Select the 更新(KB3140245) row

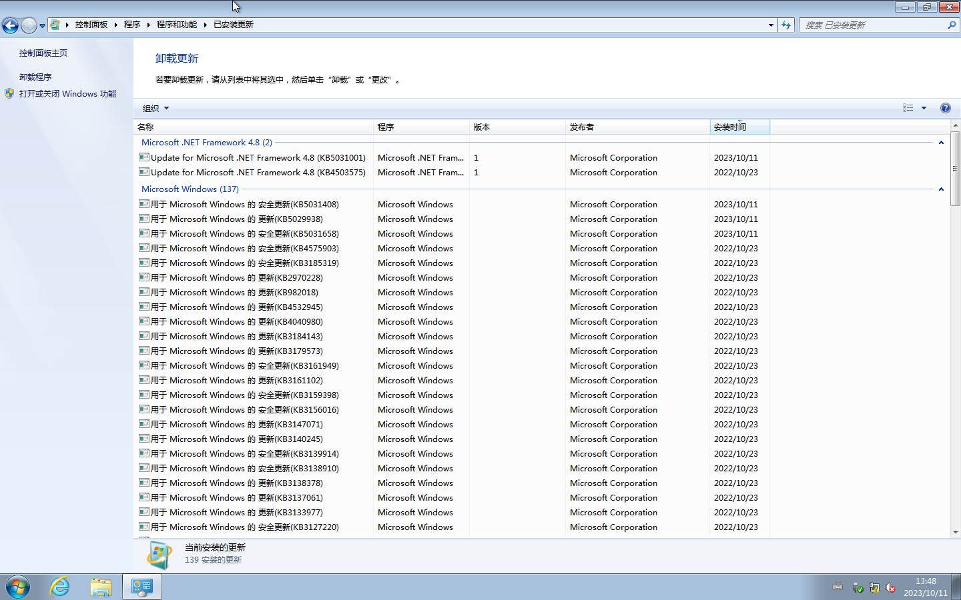[452, 439]
